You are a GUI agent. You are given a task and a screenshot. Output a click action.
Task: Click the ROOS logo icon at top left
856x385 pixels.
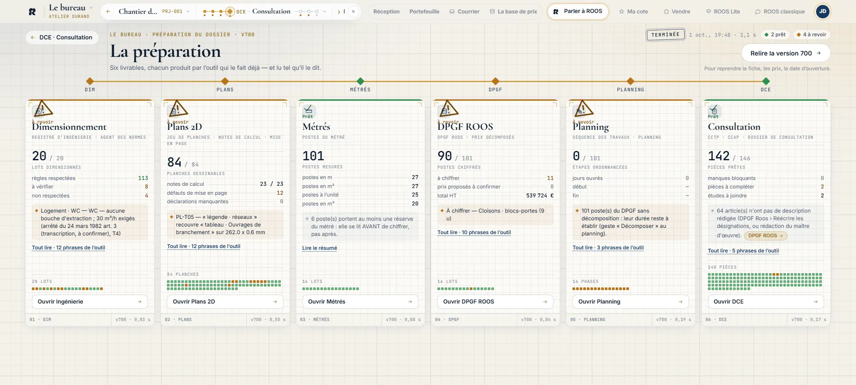click(32, 12)
